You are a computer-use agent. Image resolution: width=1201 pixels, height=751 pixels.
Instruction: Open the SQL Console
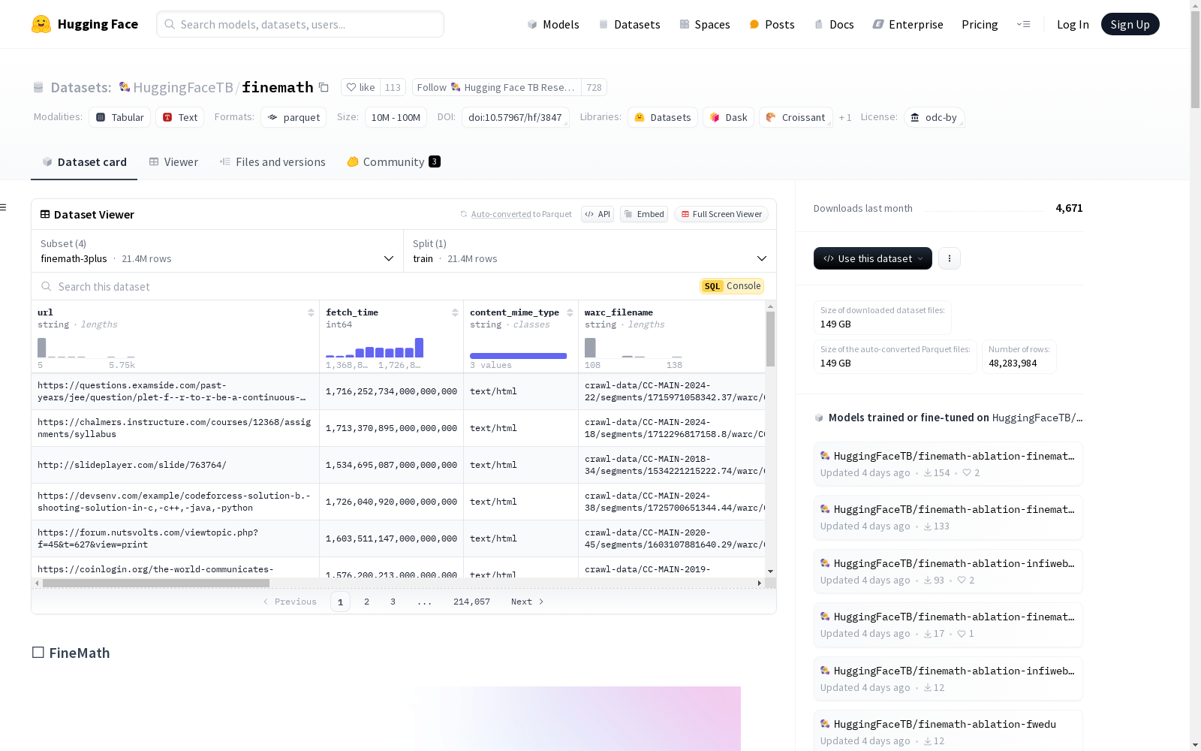coord(733,286)
